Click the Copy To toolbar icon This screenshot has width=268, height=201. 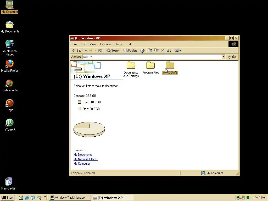point(157,51)
